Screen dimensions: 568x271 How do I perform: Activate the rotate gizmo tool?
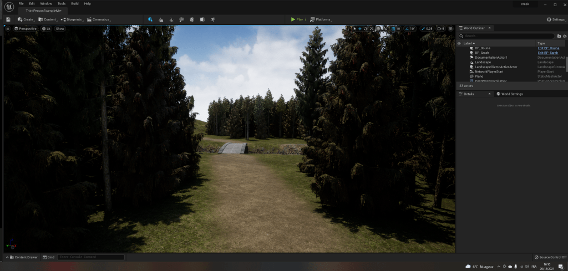pyautogui.click(x=366, y=29)
